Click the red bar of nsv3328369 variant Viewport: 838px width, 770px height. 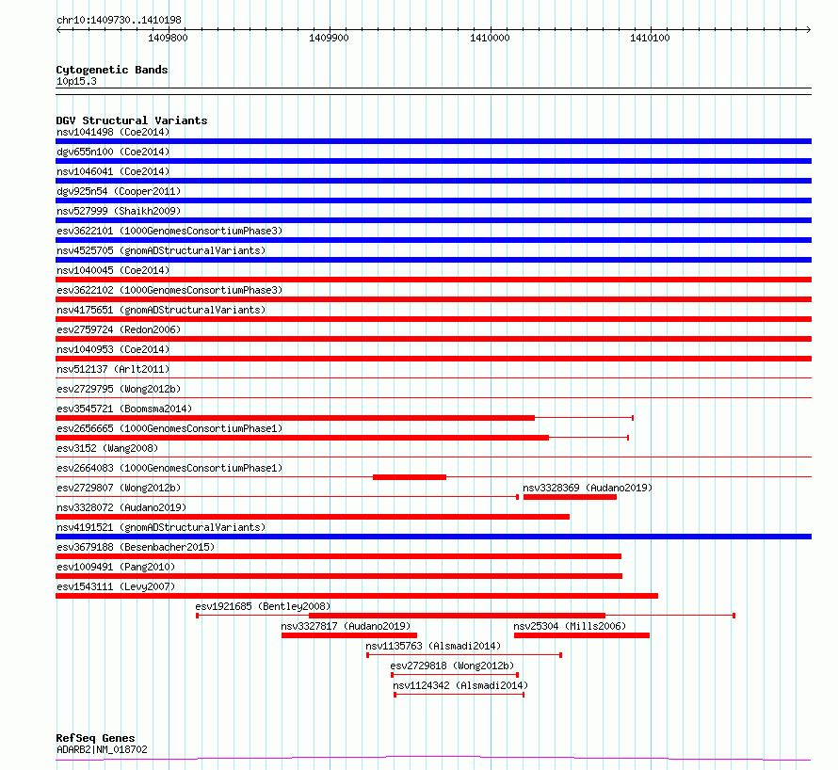[x=570, y=497]
